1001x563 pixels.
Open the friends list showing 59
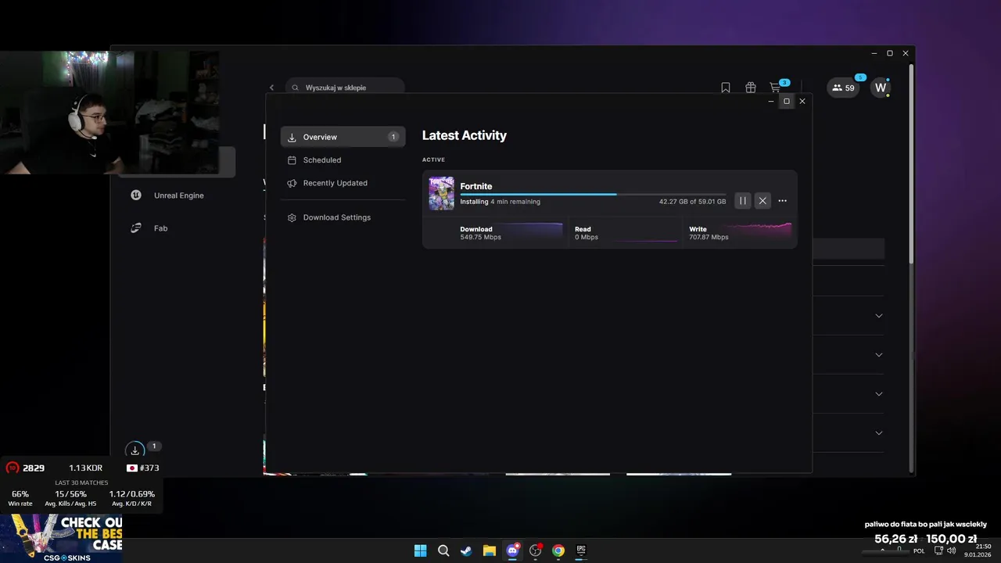[843, 88]
